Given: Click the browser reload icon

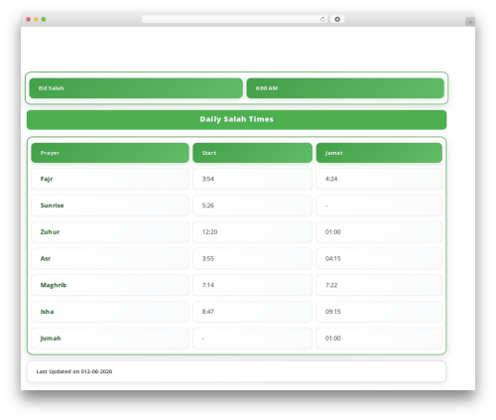Looking at the screenshot, I should tap(322, 19).
